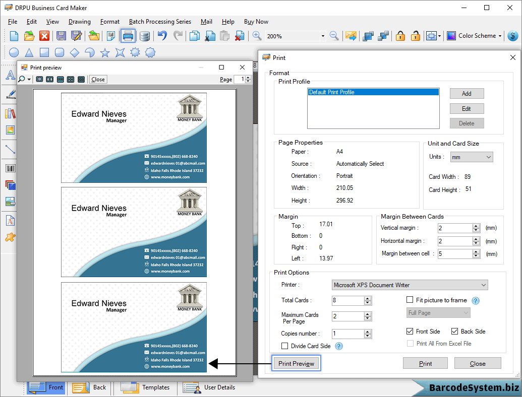Open the Units dropdown set to mm

[x=472, y=157]
